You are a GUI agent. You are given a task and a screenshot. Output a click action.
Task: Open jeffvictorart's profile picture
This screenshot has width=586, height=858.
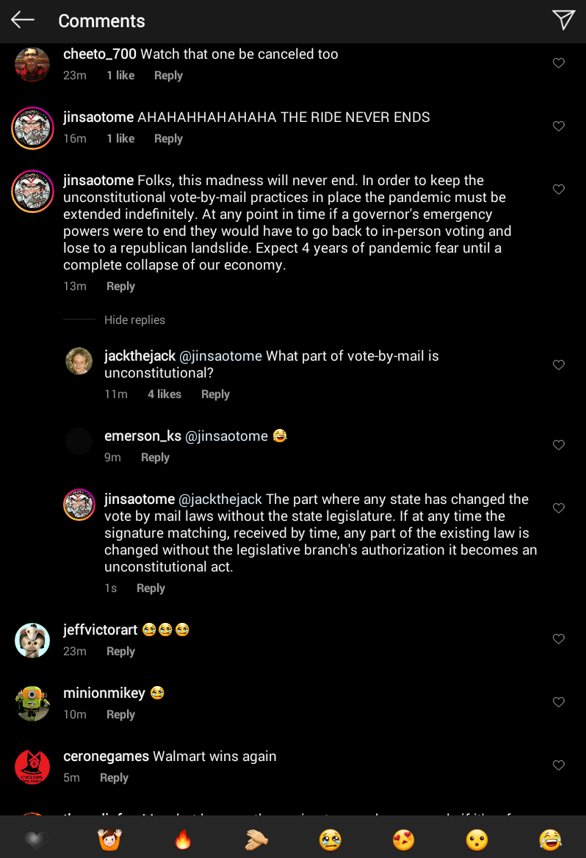click(x=32, y=641)
